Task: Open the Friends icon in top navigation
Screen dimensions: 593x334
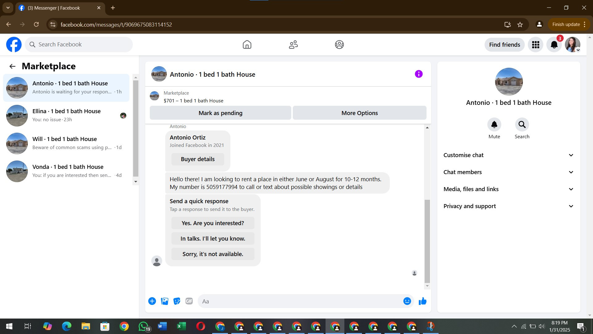Action: coord(293,45)
